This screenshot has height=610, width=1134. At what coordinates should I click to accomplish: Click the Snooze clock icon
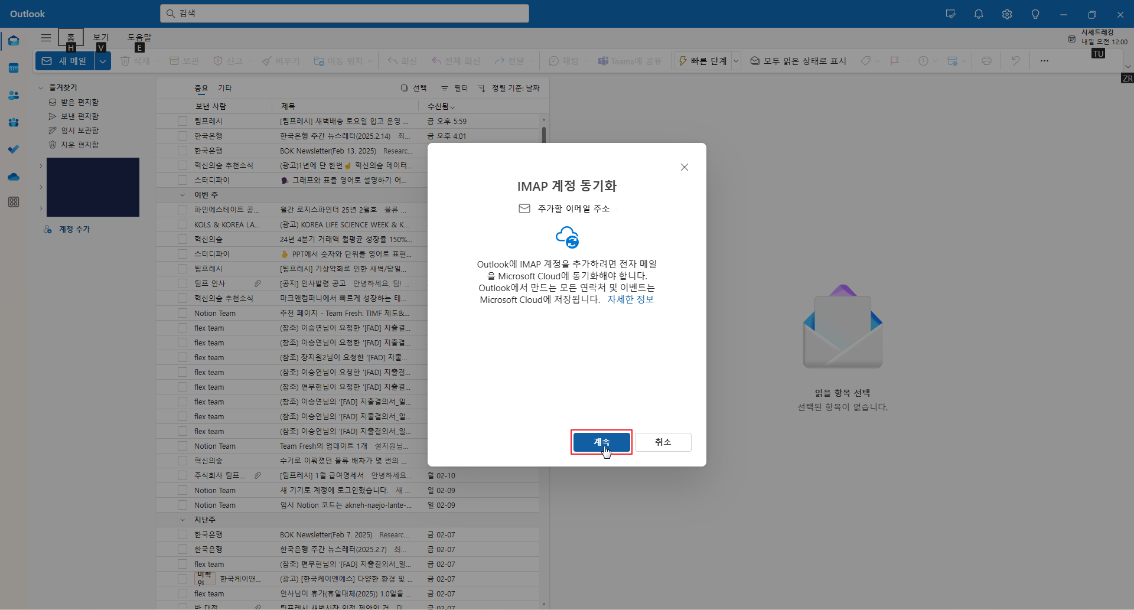pyautogui.click(x=924, y=61)
